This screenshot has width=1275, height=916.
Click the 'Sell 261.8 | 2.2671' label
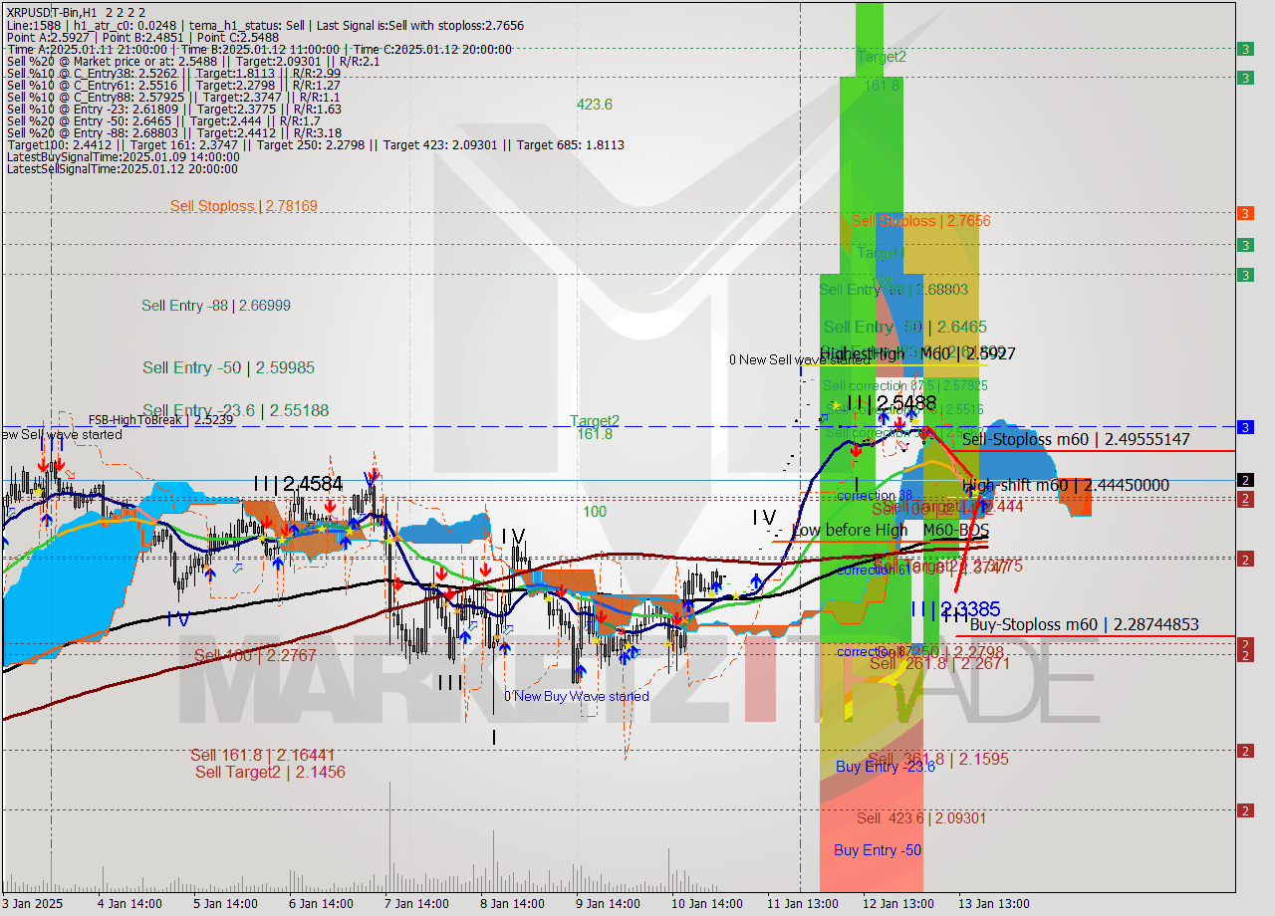coord(939,663)
